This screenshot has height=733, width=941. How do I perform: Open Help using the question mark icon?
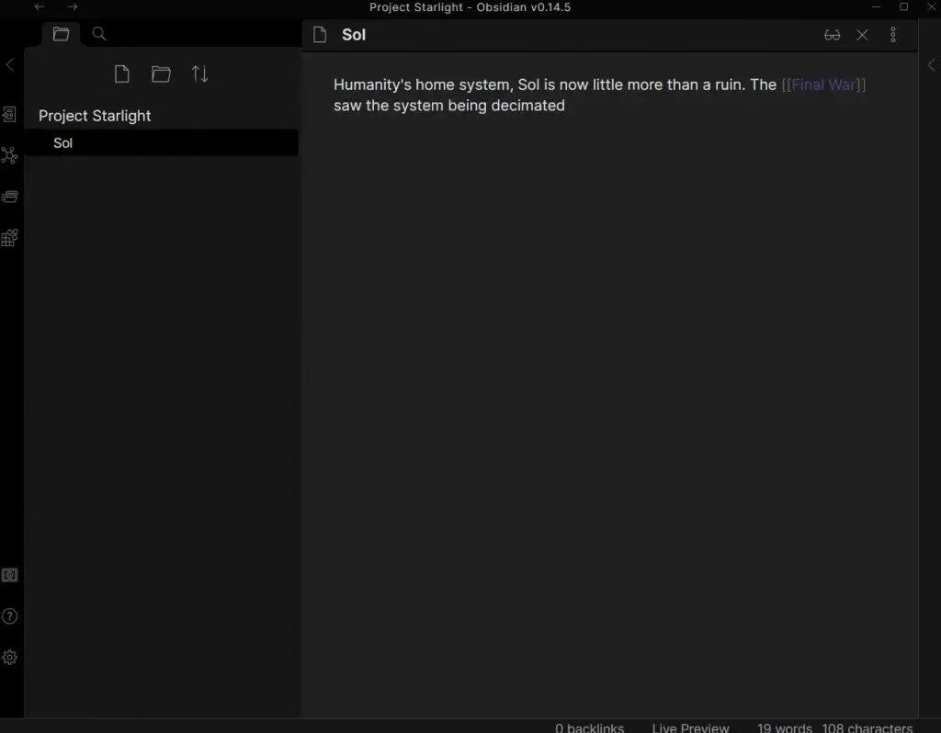[x=9, y=616]
